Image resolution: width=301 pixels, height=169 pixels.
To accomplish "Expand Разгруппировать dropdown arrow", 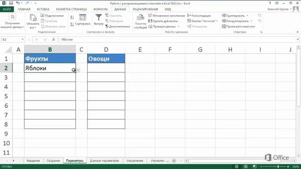I will [x=252, y=21].
